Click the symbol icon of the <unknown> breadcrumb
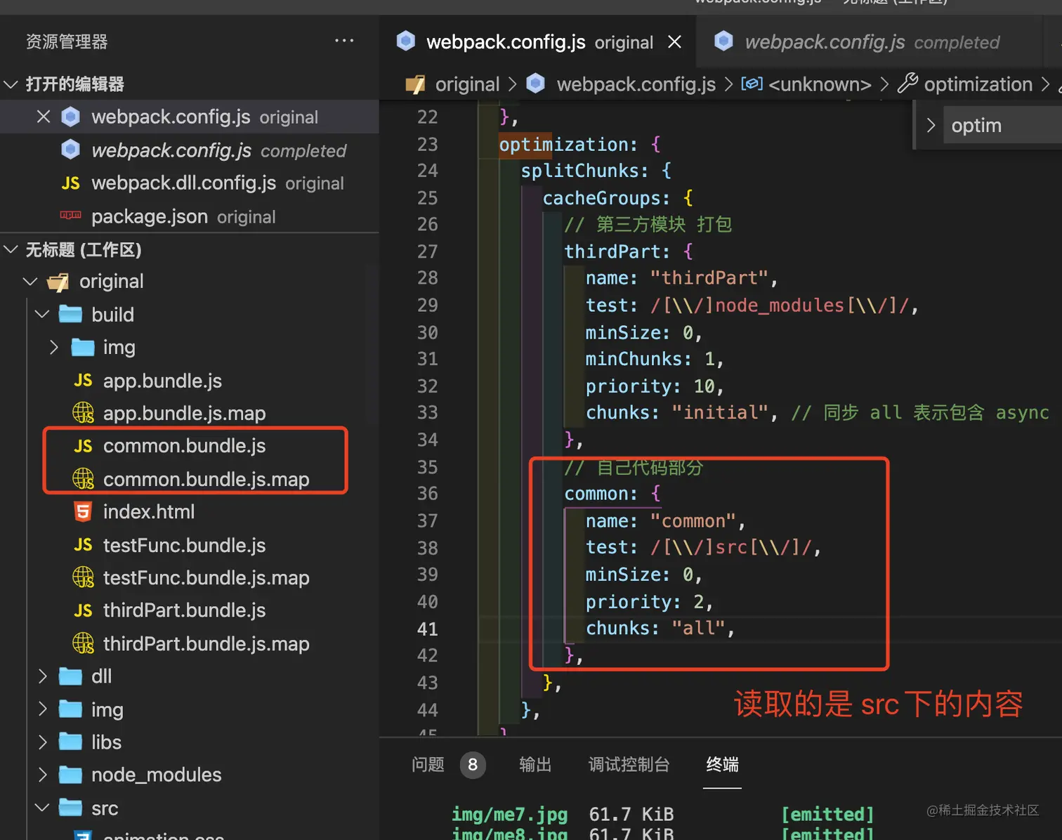 (x=752, y=84)
